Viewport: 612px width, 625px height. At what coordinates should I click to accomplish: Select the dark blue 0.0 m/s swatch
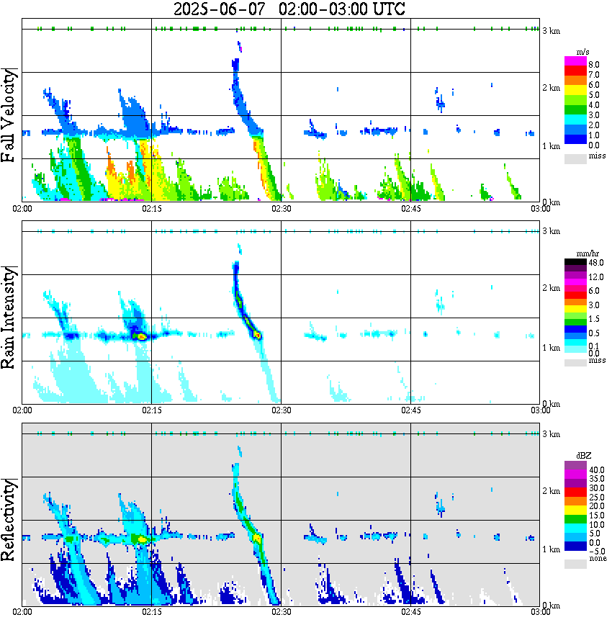[x=575, y=140]
